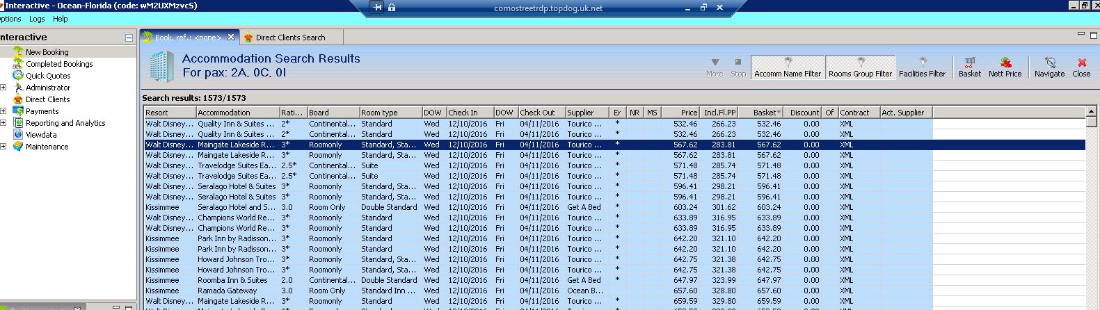
Task: Collapse the Interactive sidebar panel
Action: [128, 38]
